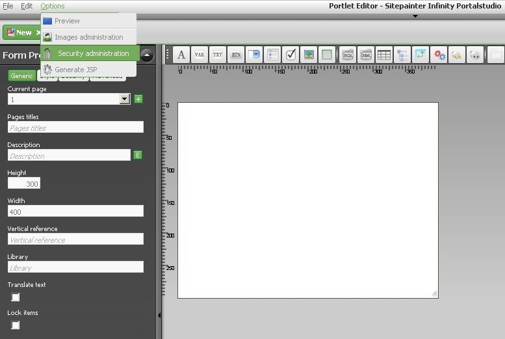Viewport: 505px width, 339px height.
Task: Select Generate JSP menu entry
Action: click(75, 70)
